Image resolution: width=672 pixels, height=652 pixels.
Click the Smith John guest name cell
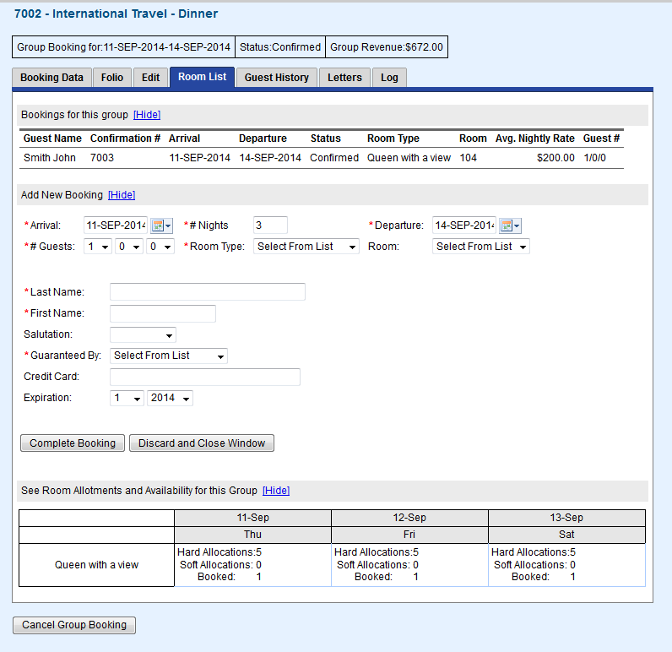click(x=50, y=158)
